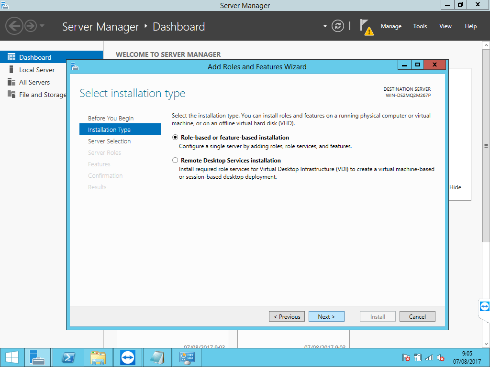Click the network signal tray icon
490x367 pixels.
pyautogui.click(x=429, y=357)
